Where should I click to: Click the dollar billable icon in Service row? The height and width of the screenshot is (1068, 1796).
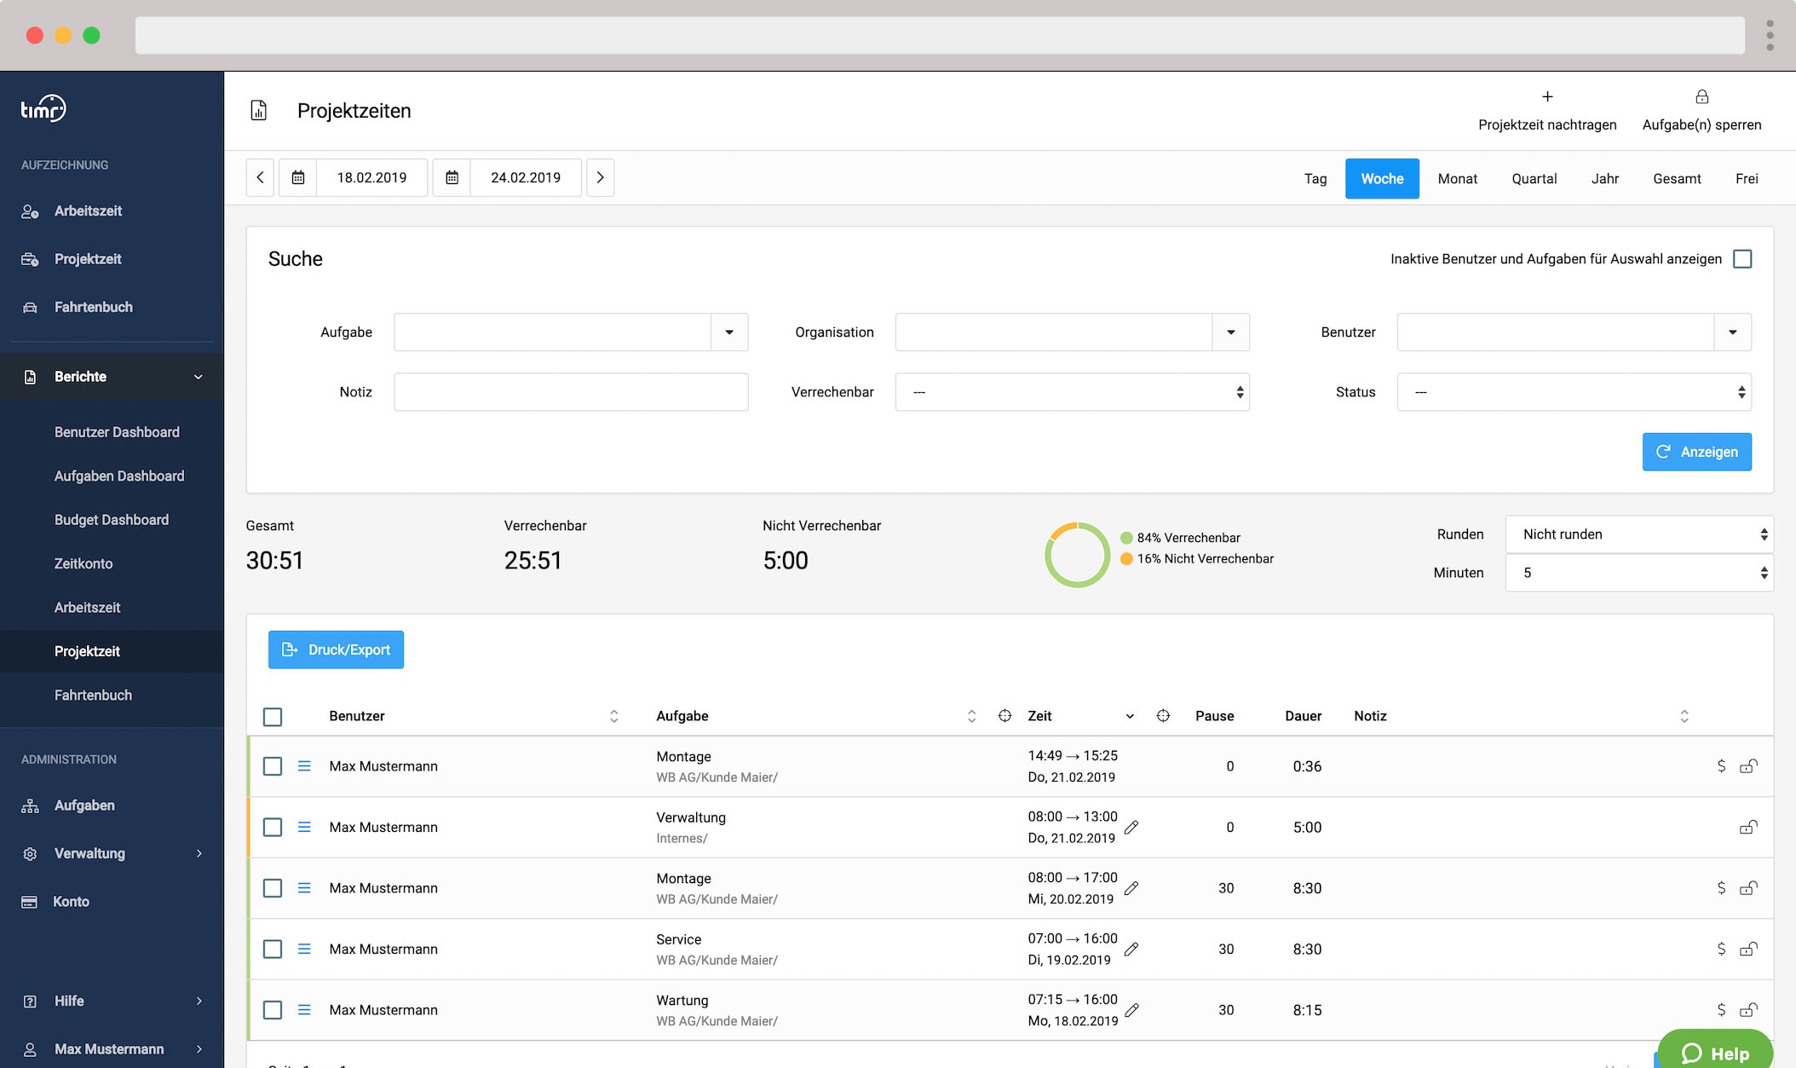click(1721, 949)
